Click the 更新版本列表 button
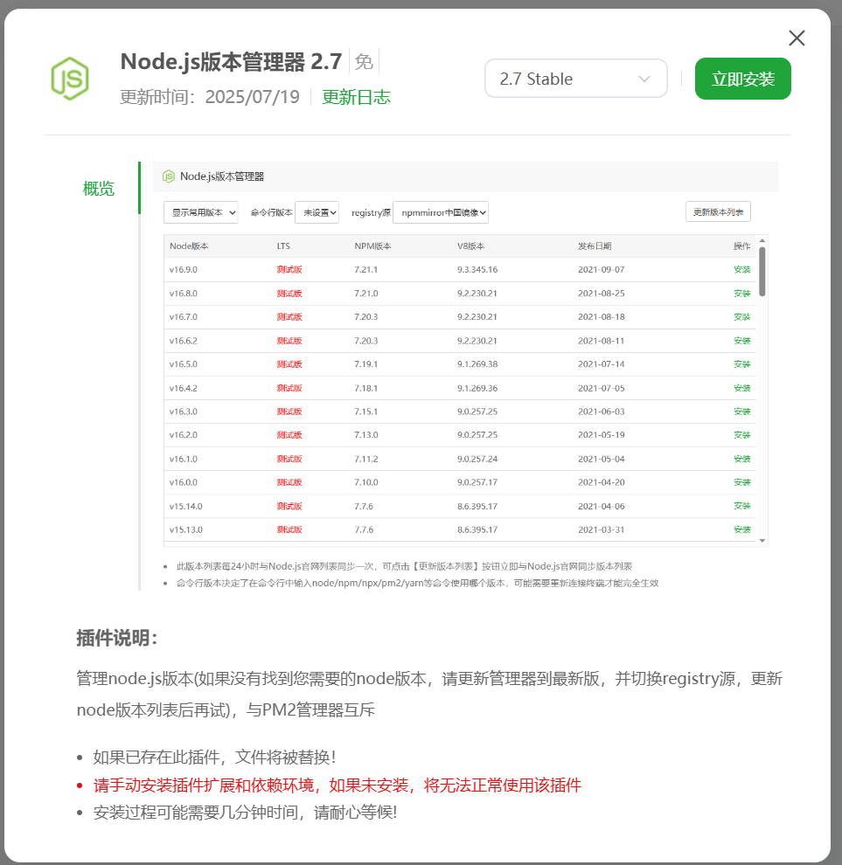 (718, 211)
